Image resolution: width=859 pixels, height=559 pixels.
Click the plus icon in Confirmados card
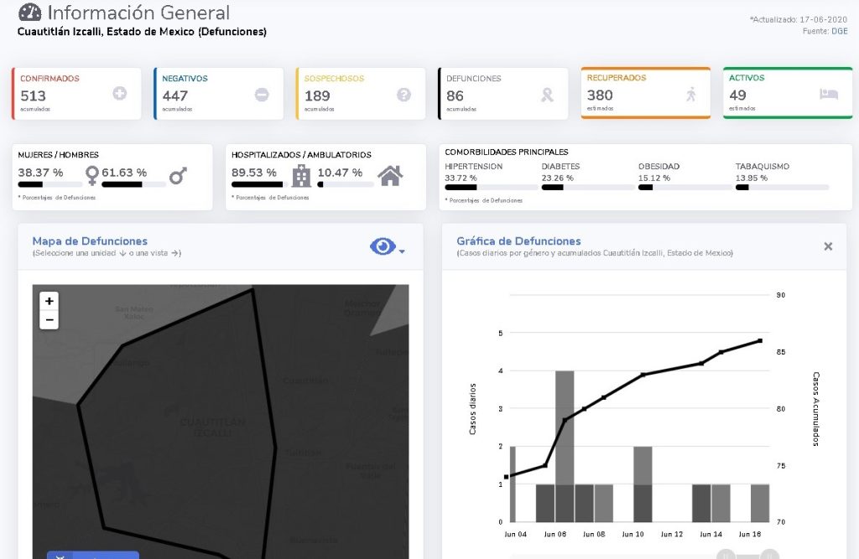120,94
